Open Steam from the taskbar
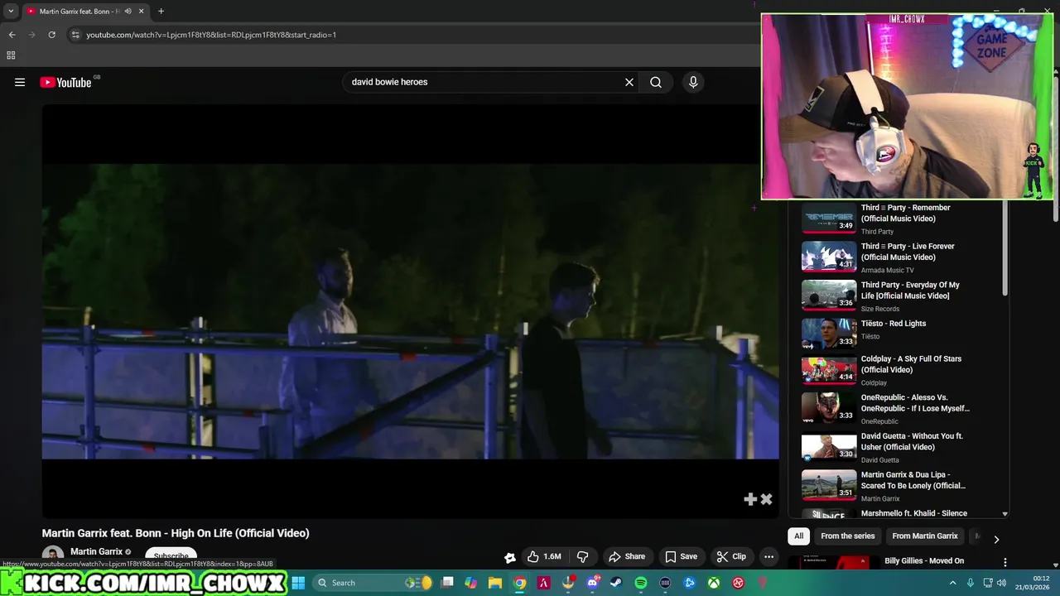Viewport: 1060px width, 596px height. point(616,583)
